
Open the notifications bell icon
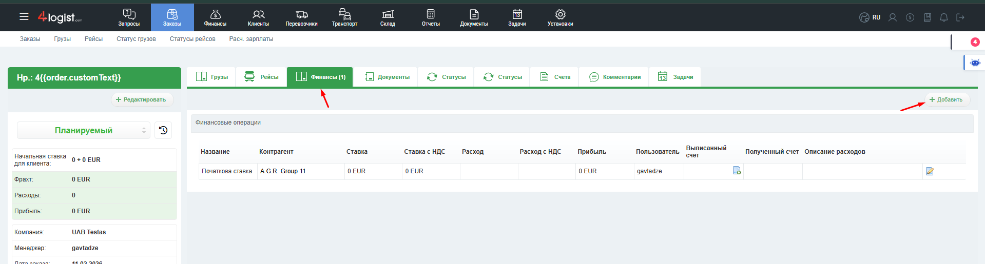[943, 17]
